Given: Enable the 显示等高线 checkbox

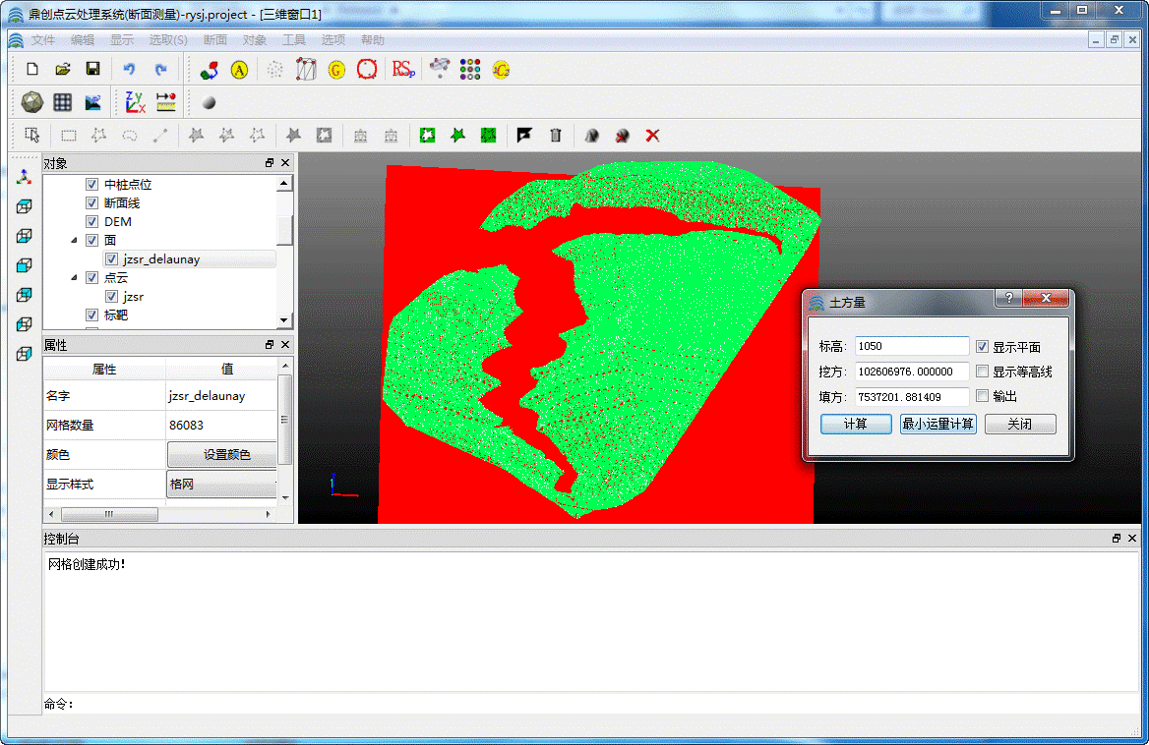Looking at the screenshot, I should [x=982, y=372].
